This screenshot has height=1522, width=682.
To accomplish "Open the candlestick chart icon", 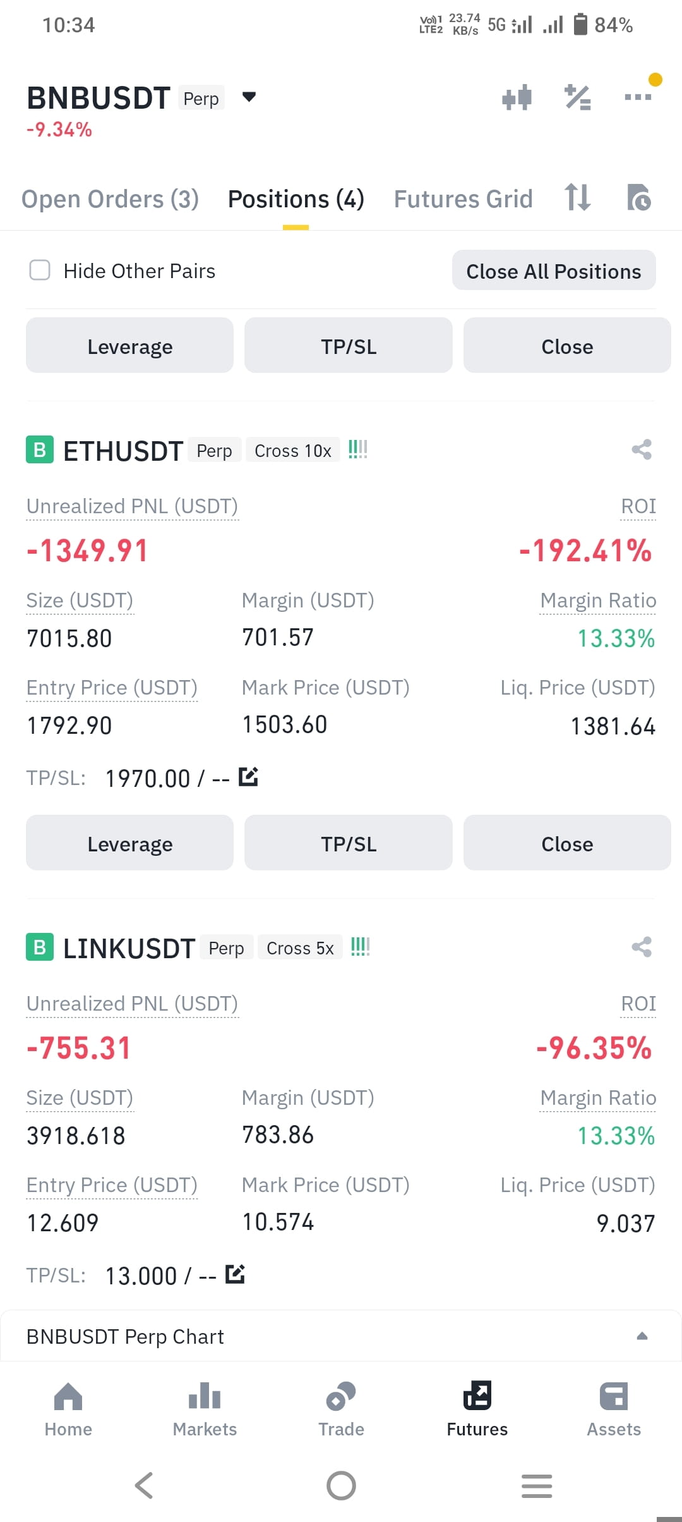I will (517, 97).
